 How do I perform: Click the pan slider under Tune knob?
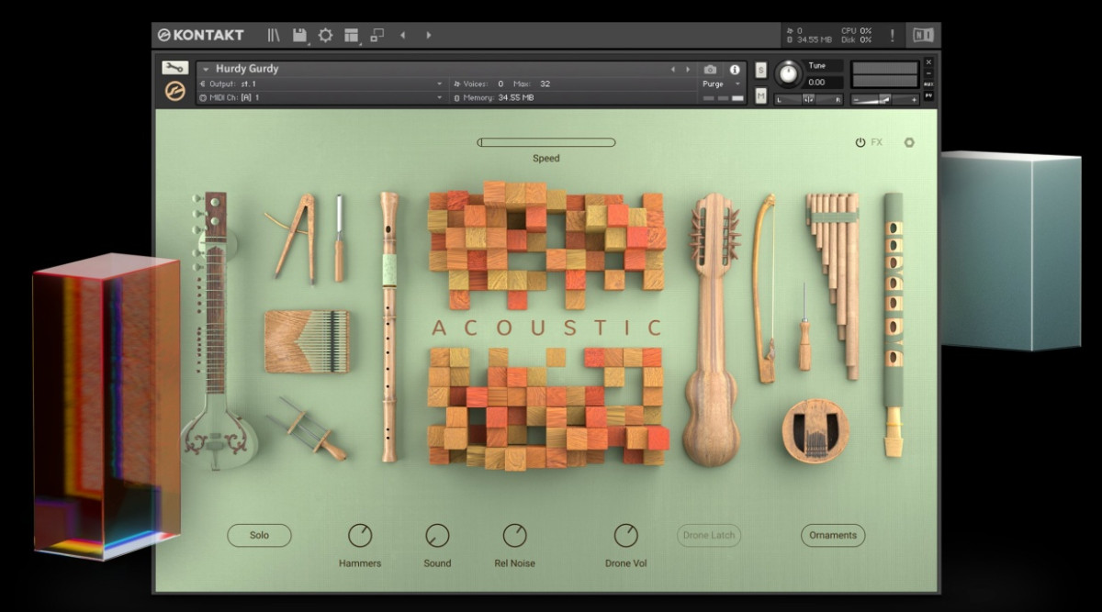[808, 99]
